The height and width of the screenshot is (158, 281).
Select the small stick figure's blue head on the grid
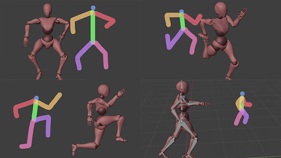point(242,94)
